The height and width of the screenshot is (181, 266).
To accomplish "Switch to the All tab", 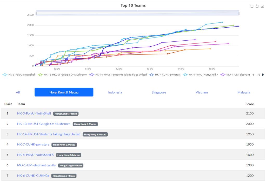I will 18,92.
